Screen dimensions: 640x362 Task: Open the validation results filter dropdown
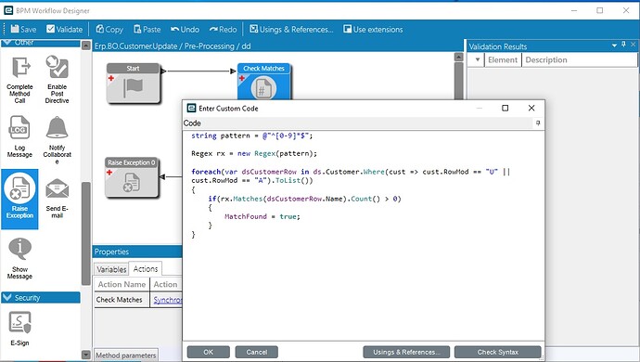pos(477,59)
